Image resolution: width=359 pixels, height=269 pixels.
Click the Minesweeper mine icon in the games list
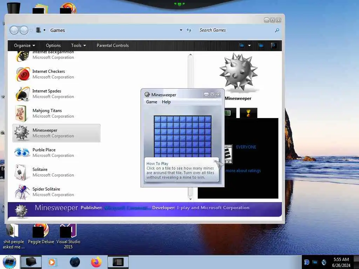coord(21,133)
